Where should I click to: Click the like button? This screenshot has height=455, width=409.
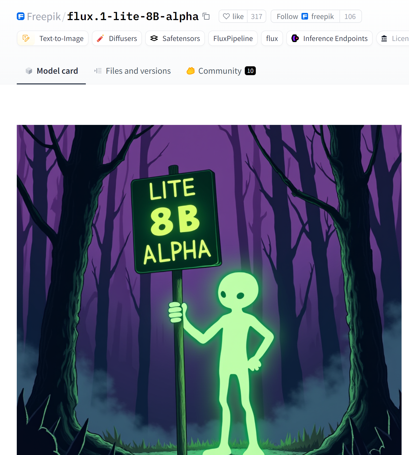point(233,17)
